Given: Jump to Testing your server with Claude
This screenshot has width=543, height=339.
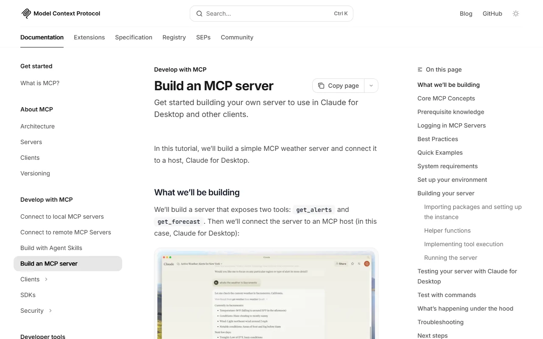Looking at the screenshot, I should (467, 276).
